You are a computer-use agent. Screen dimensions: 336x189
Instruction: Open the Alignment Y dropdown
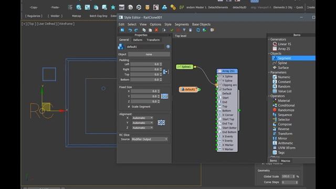(142, 123)
